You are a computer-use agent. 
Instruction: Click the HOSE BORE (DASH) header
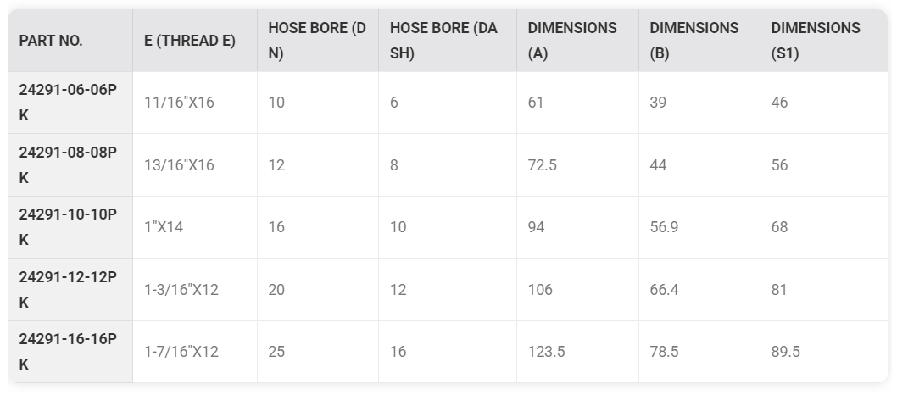click(443, 41)
